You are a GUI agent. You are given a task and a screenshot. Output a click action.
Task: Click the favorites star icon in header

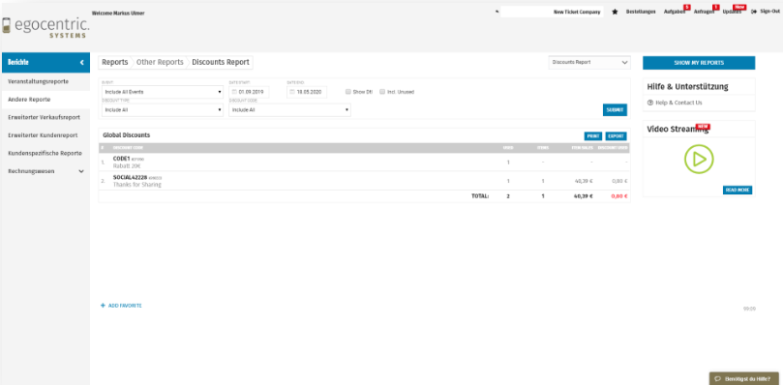pyautogui.click(x=615, y=12)
